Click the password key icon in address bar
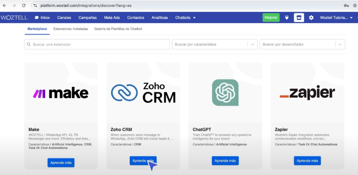This screenshot has width=358, height=175. [x=346, y=6]
